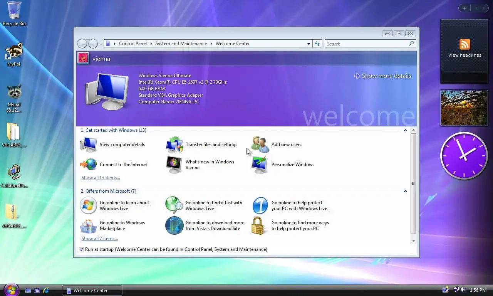Collapse the Get started with Windows section

pos(405,130)
